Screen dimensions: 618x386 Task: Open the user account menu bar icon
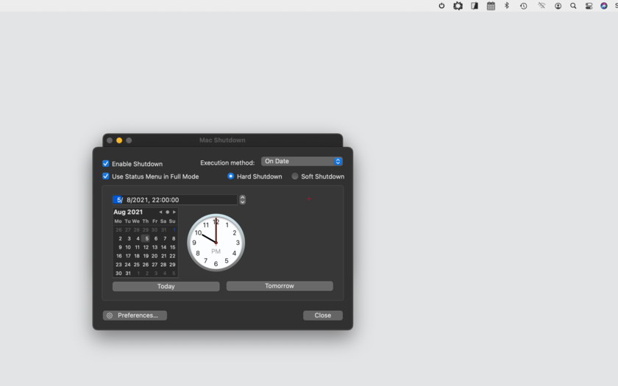pyautogui.click(x=558, y=6)
